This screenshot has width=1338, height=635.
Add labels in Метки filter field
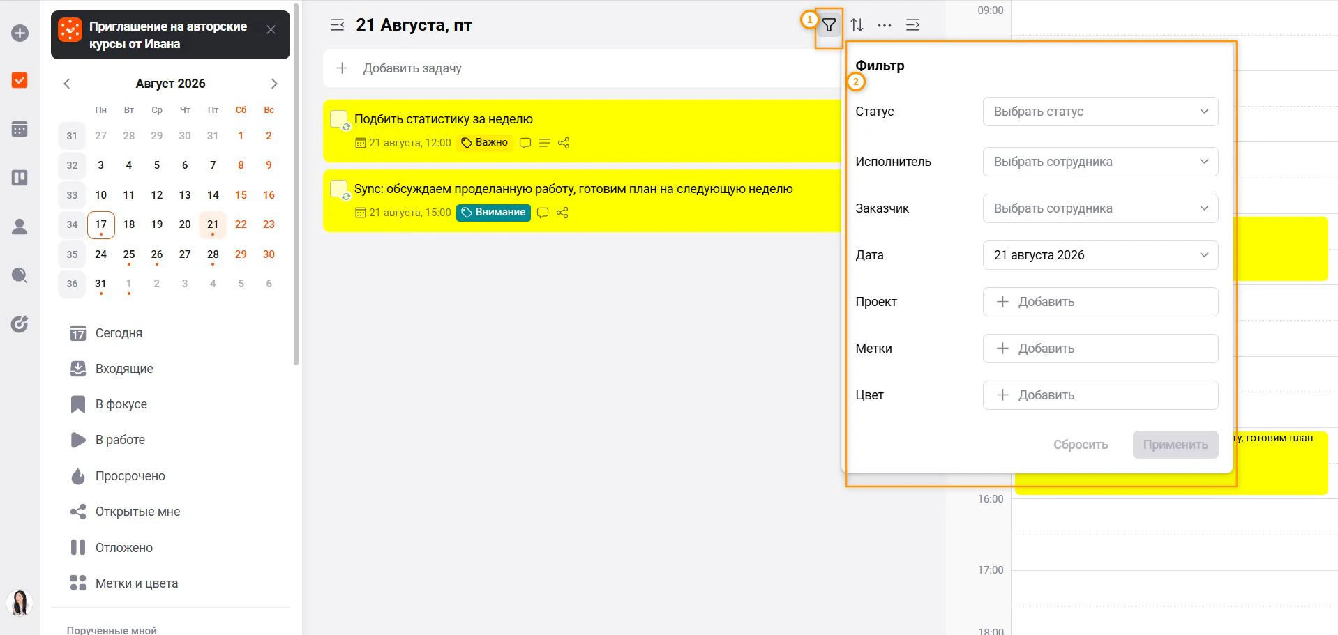tap(1100, 349)
